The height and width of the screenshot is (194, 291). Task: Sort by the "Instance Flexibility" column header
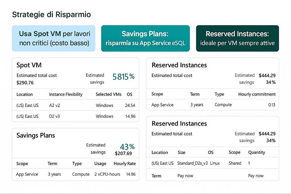coord(66,94)
